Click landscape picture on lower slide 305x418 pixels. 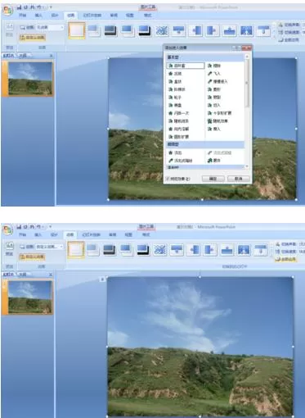pyautogui.click(x=200, y=347)
